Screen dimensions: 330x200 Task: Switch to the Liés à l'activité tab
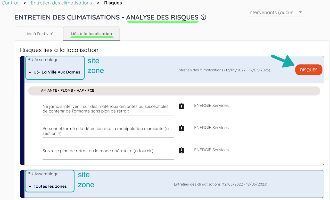39,34
